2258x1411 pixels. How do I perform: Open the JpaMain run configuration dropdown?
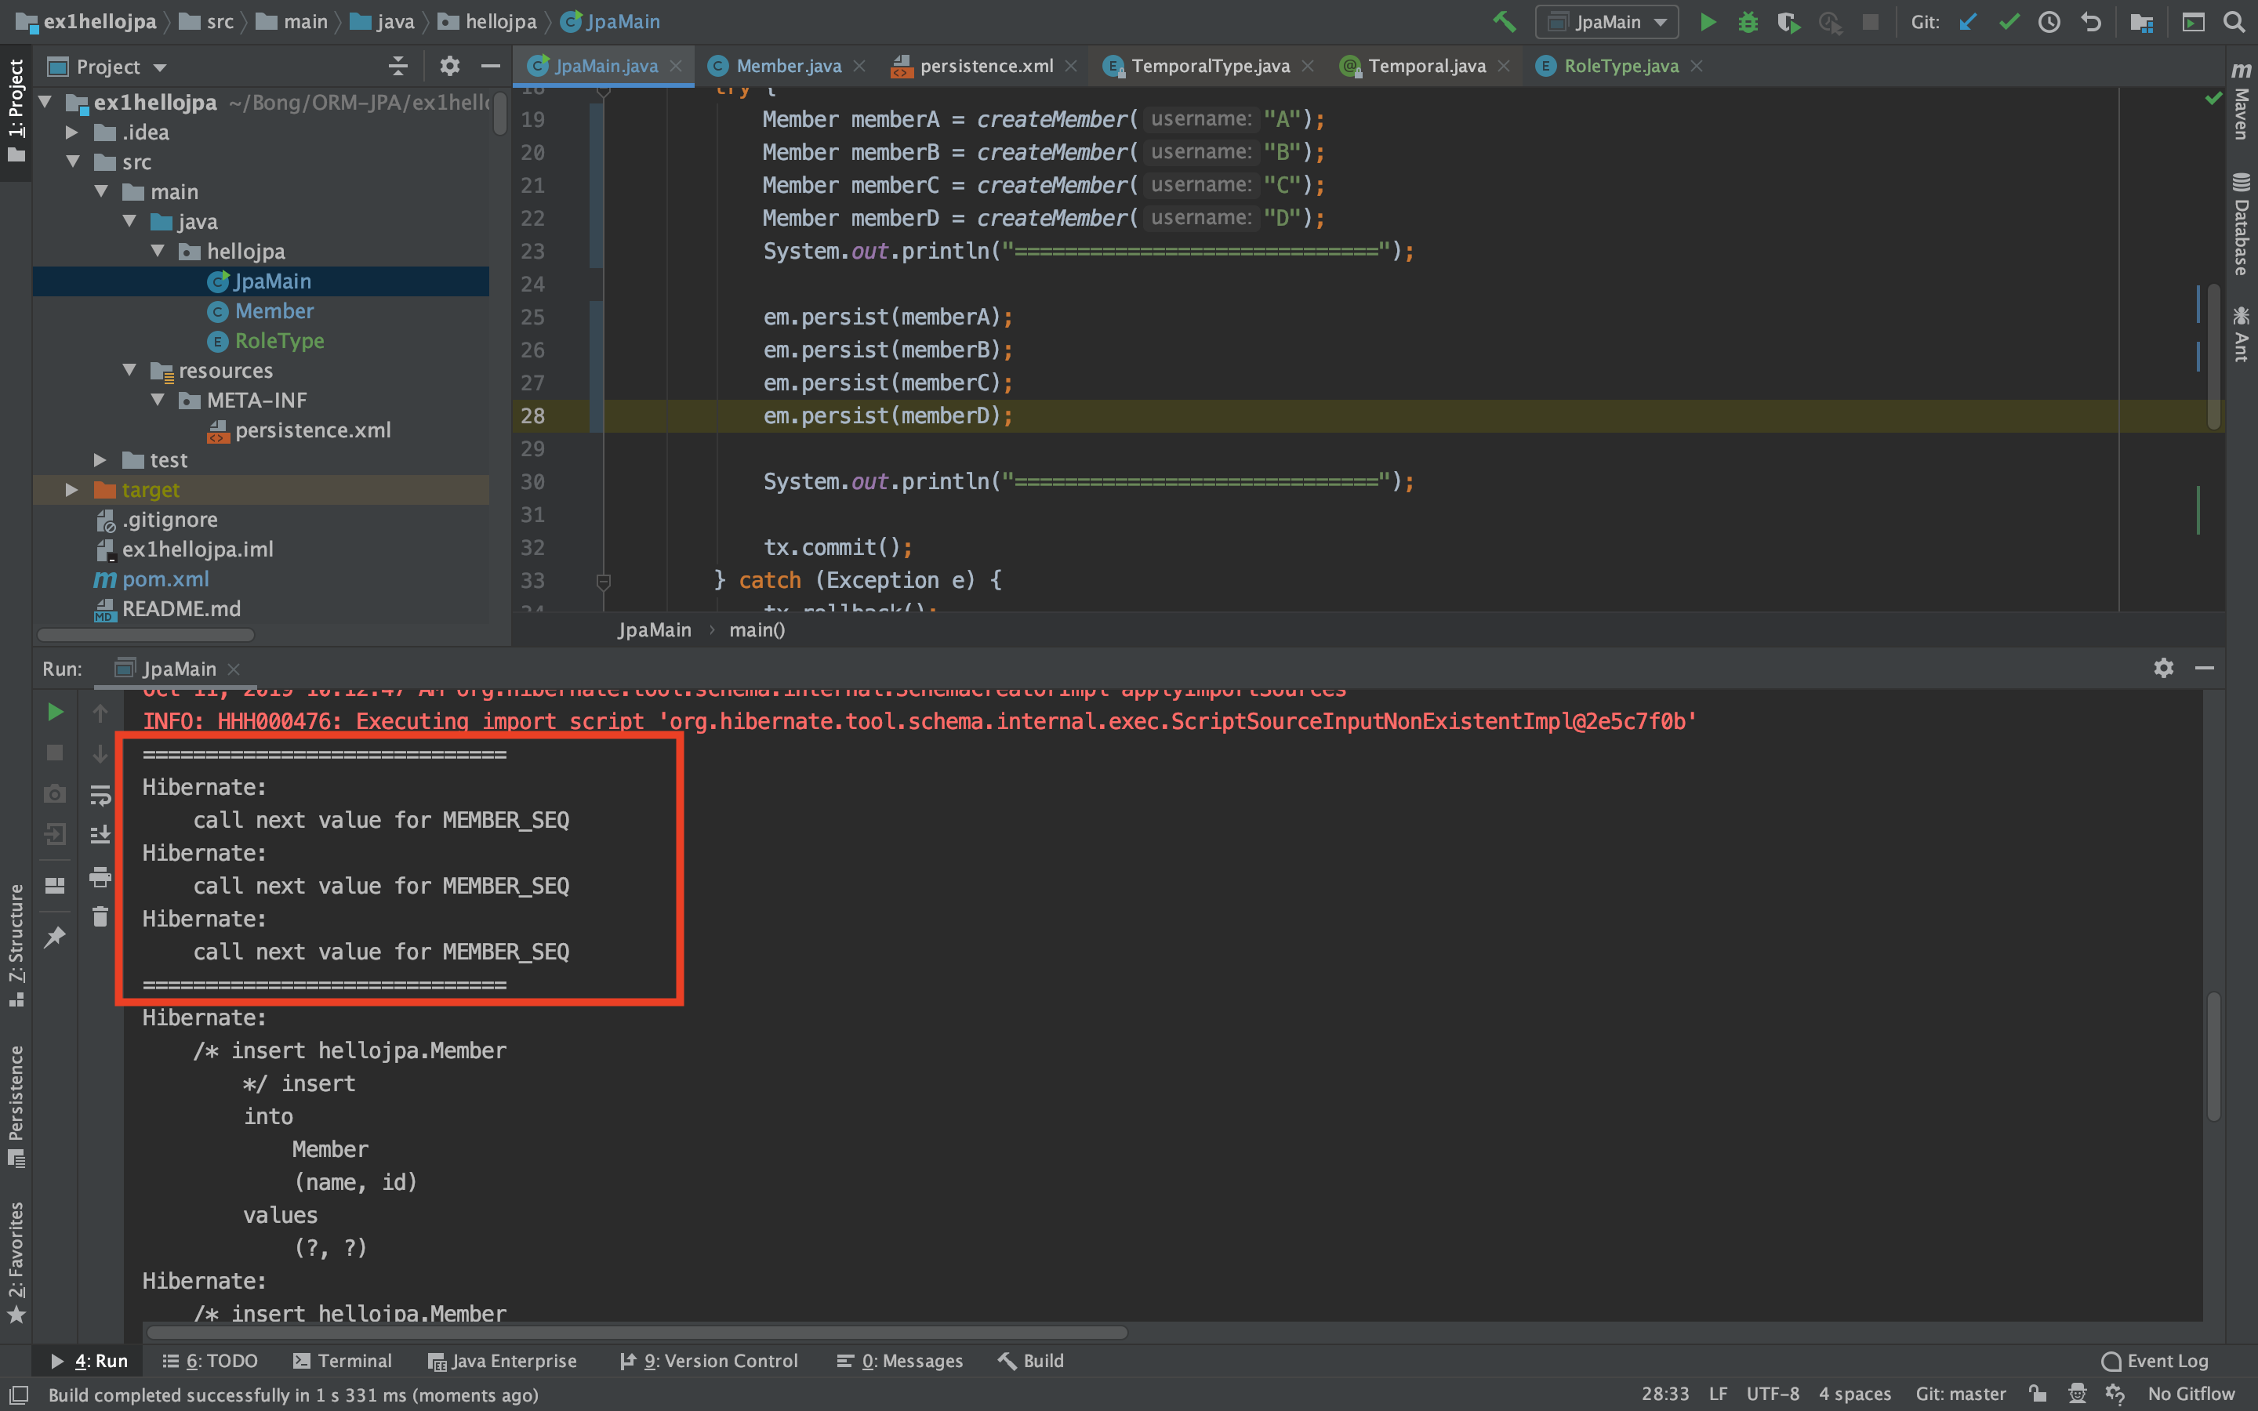(x=1606, y=21)
